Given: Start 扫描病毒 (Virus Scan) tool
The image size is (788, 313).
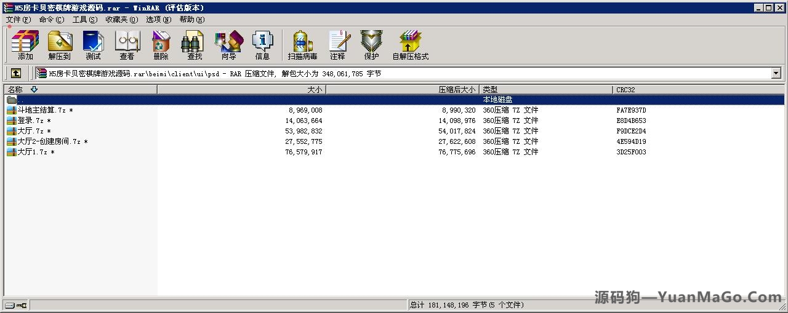Looking at the screenshot, I should 302,45.
